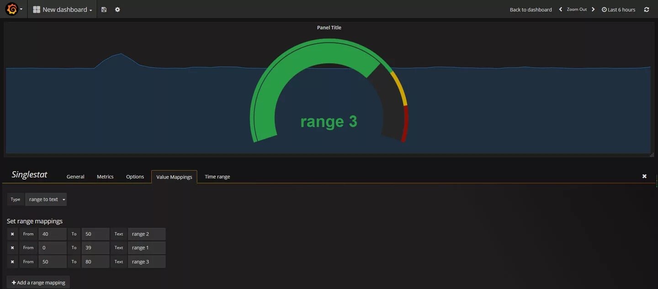This screenshot has height=289, width=658.
Task: Open dashboard settings gear icon
Action: coord(117,10)
